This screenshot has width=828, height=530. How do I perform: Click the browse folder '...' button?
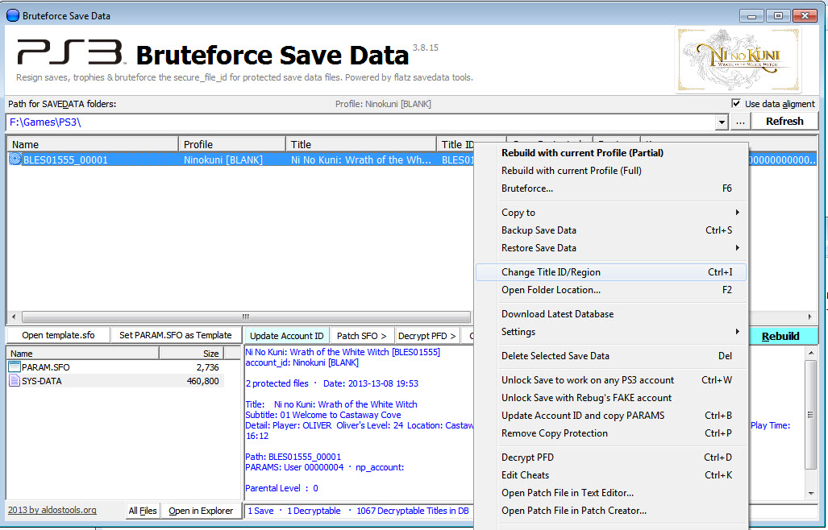click(x=740, y=122)
